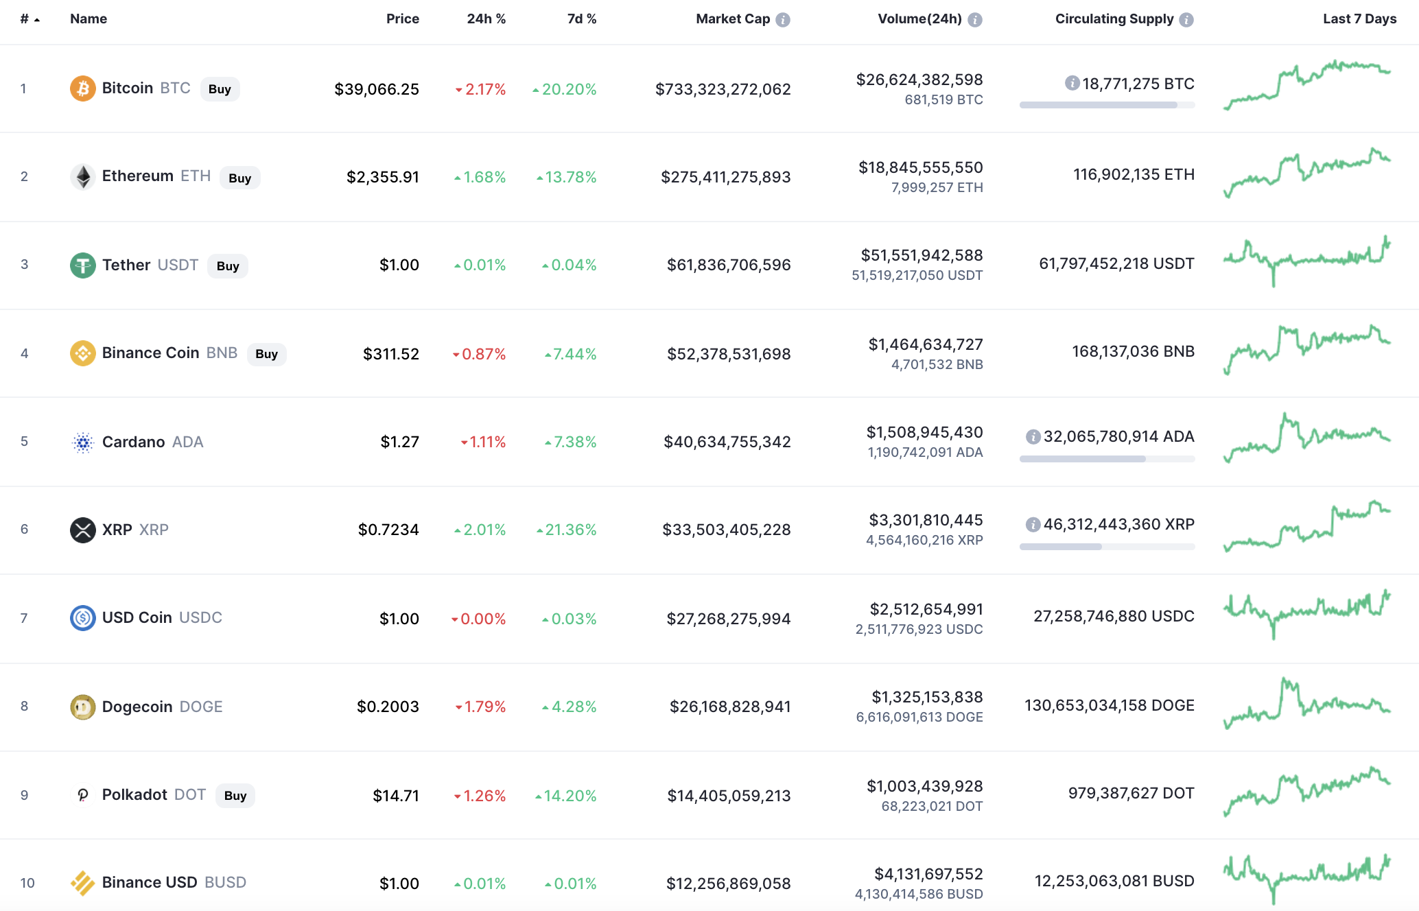Click info icon beside XRP circulating supply

tap(1033, 525)
